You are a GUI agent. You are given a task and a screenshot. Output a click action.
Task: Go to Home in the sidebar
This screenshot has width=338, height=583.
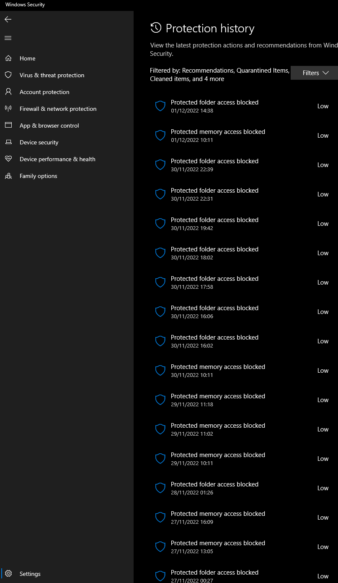[67, 58]
